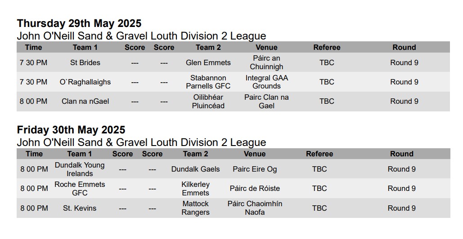Screen dimensions: 463x239
Task: Click the Thursday 29th May 2025 heading
Action: click(x=79, y=23)
